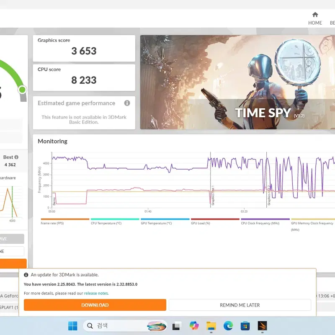Click the info icon beside Best
Image resolution: width=335 pixels, height=335 pixels.
[16, 157]
